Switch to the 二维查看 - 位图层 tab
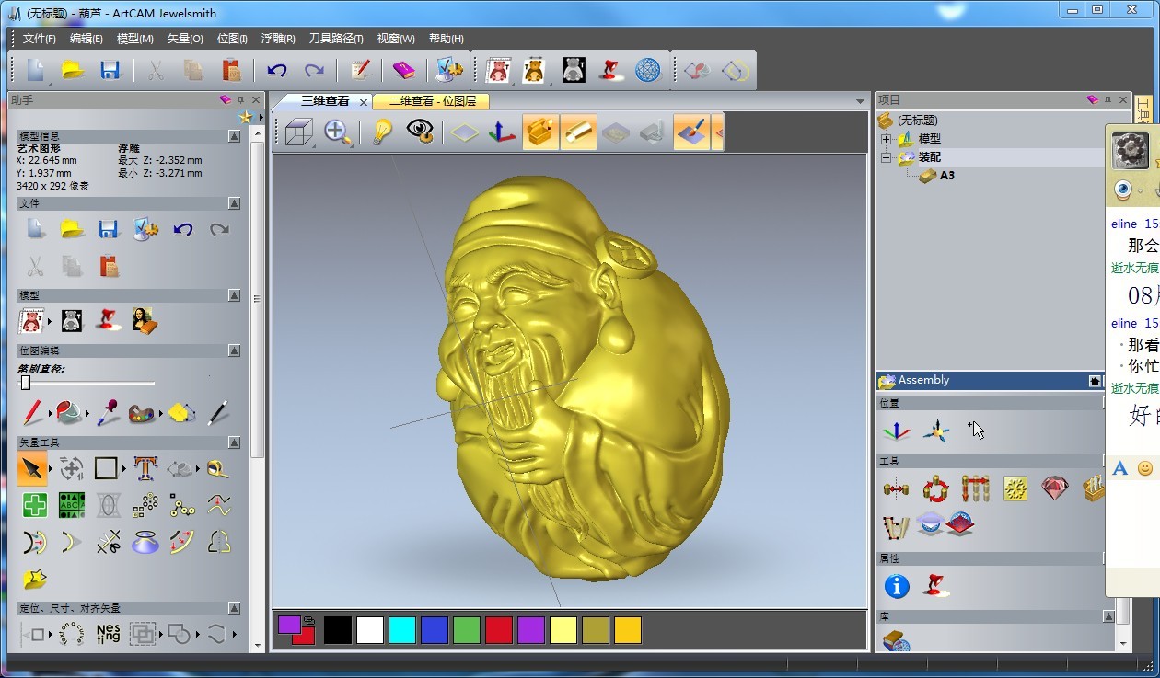Screen dimensions: 1160x678 431,101
